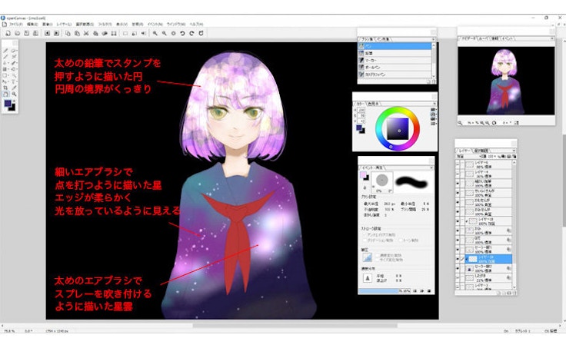Toggle visibility of the セーラー襟2 layer
The image size is (566, 348).
459,266
